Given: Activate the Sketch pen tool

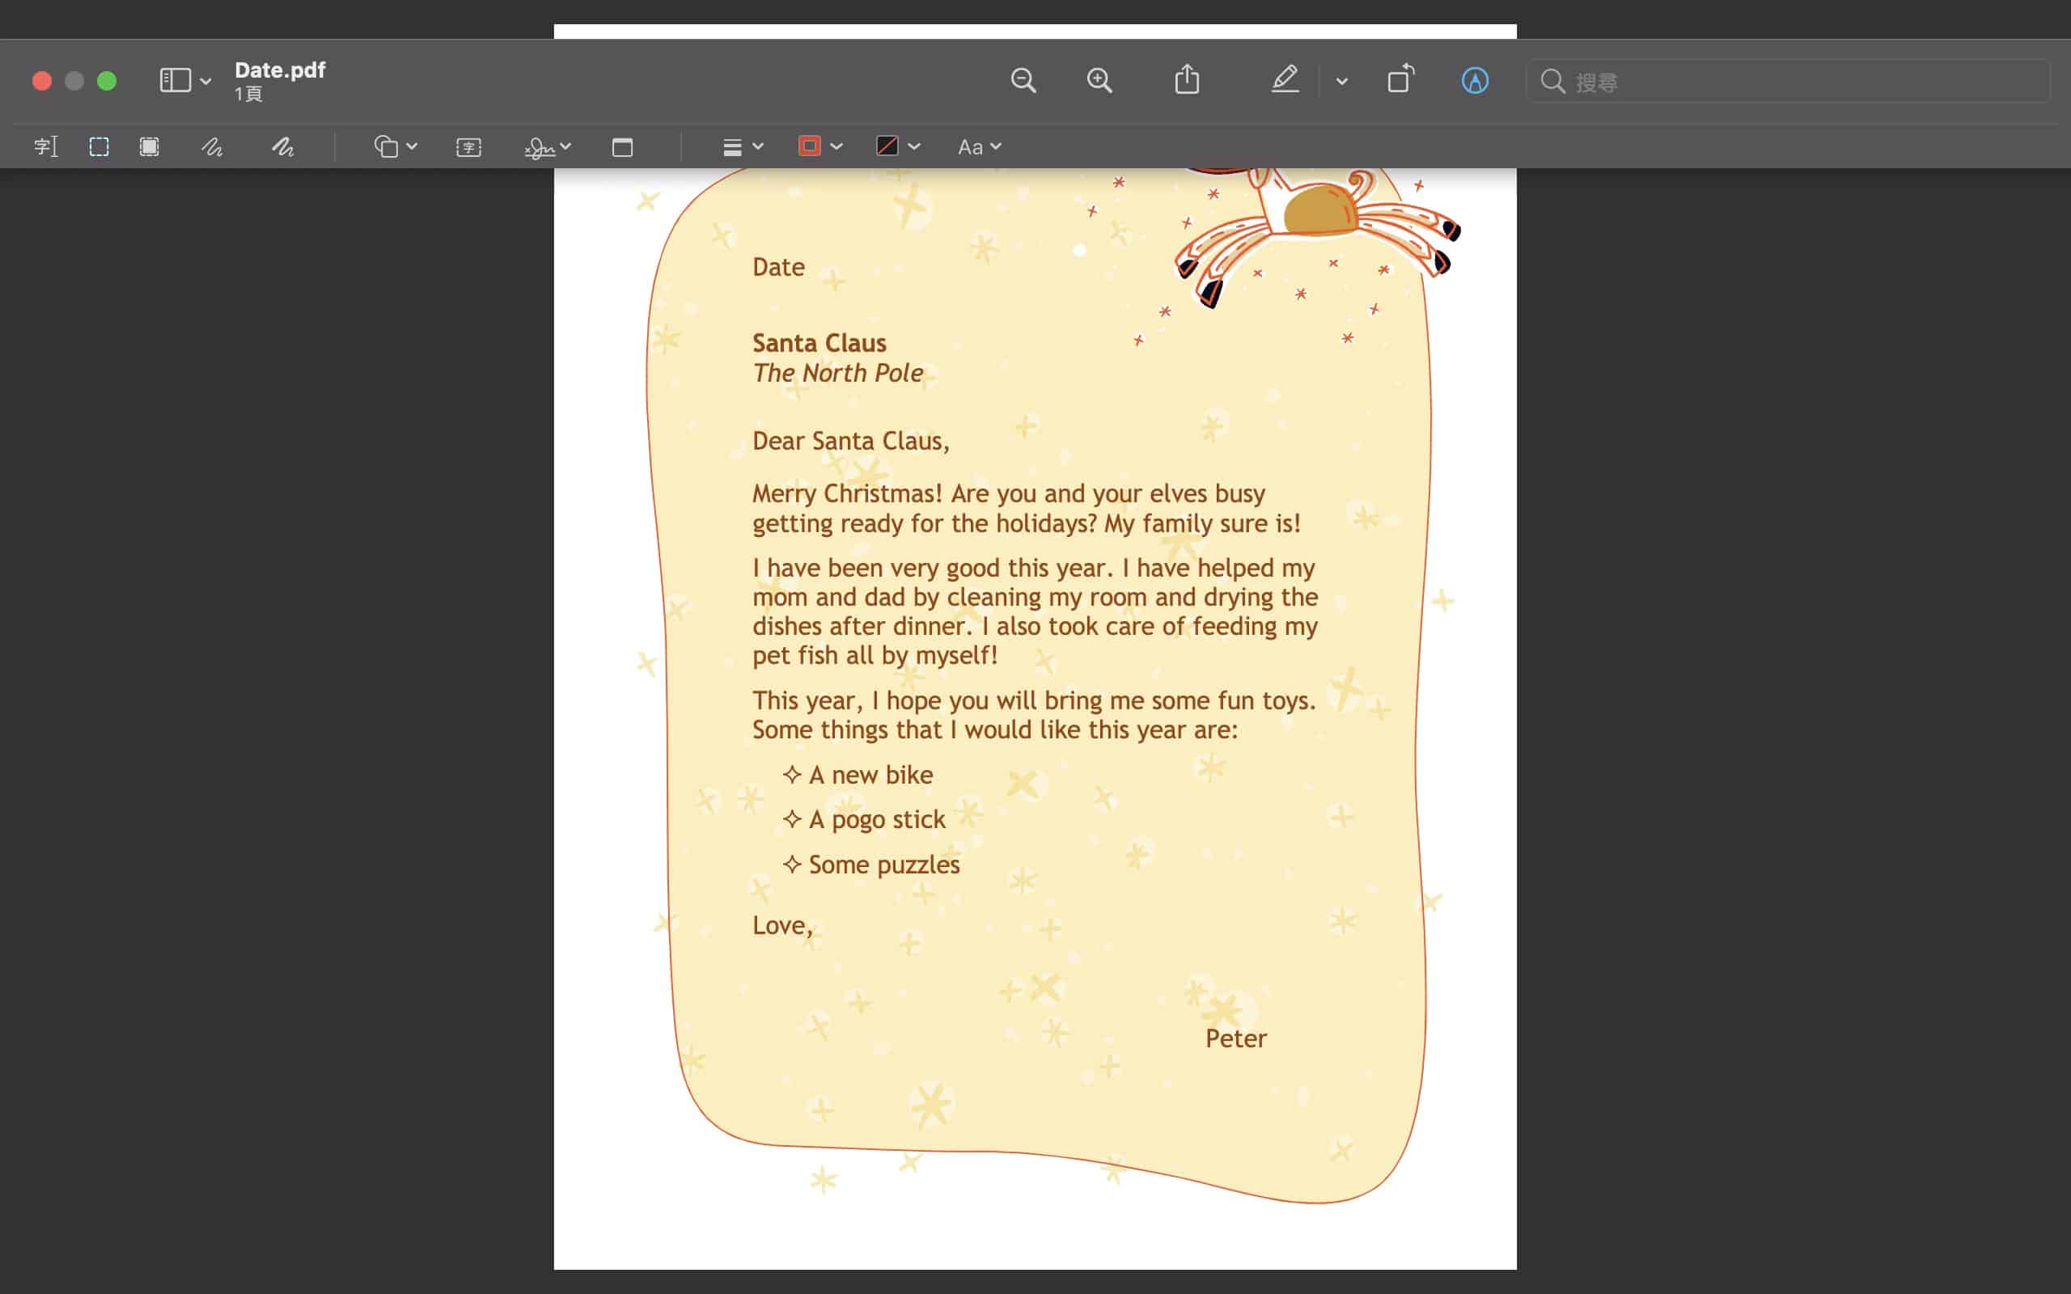Looking at the screenshot, I should [x=212, y=147].
